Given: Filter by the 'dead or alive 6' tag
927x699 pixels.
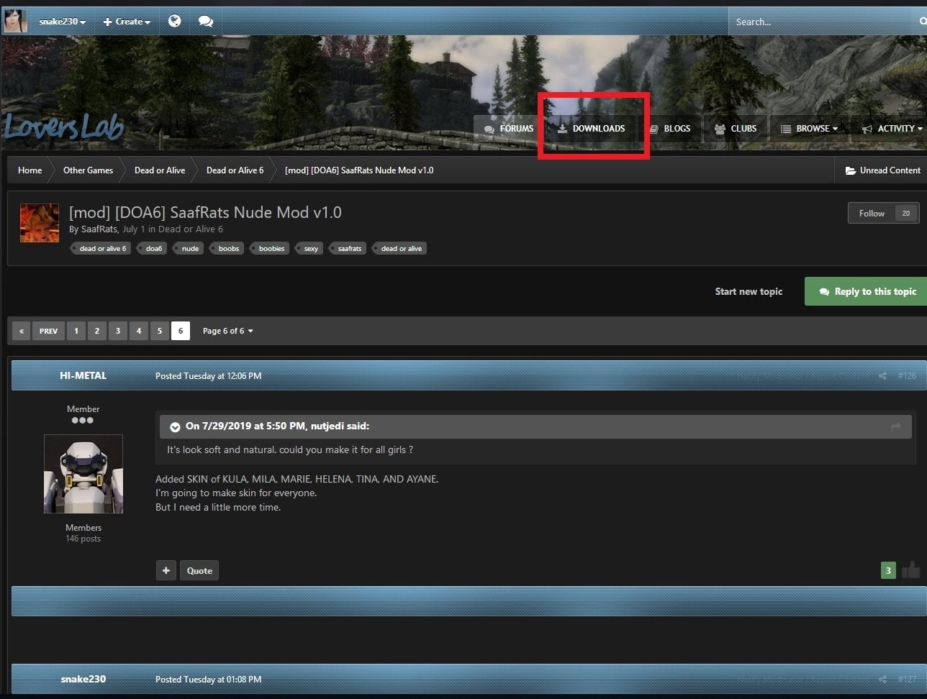Looking at the screenshot, I should (101, 249).
